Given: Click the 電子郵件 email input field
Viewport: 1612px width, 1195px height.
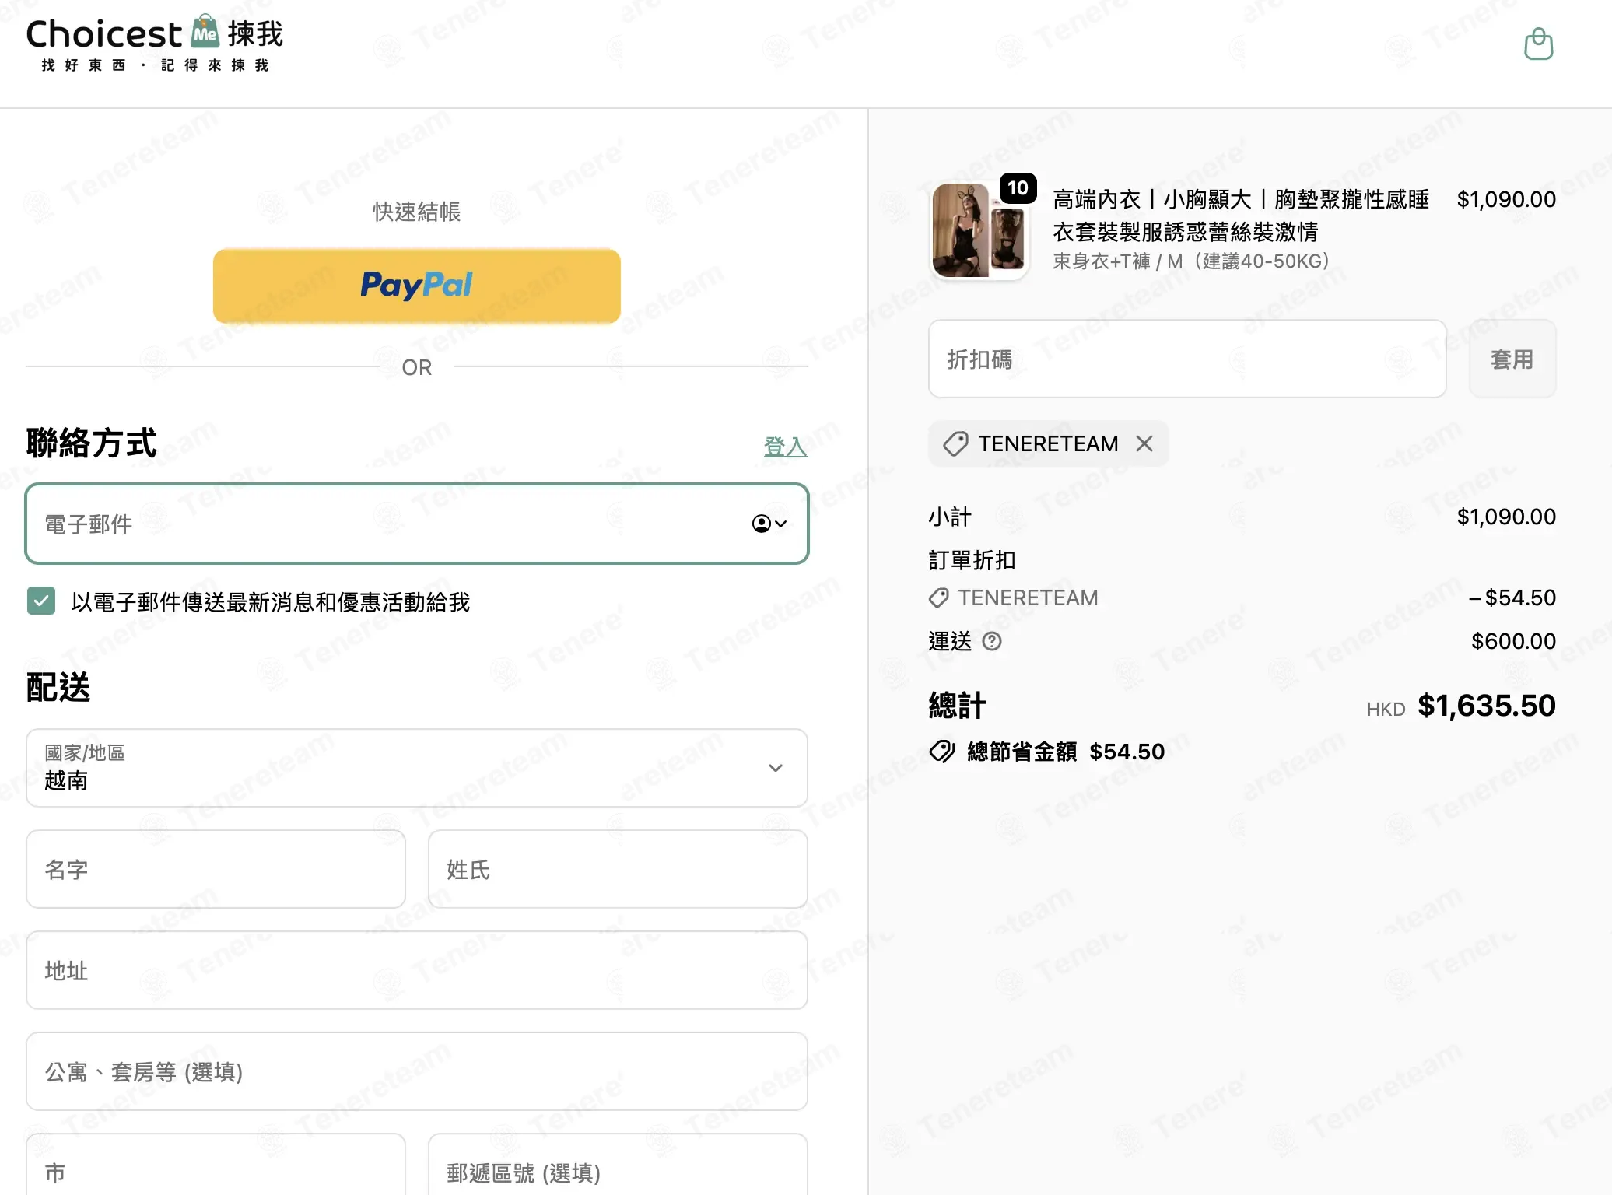Looking at the screenshot, I should (x=417, y=524).
